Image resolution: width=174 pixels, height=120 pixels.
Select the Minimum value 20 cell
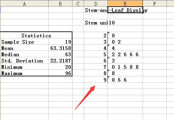click(60, 67)
